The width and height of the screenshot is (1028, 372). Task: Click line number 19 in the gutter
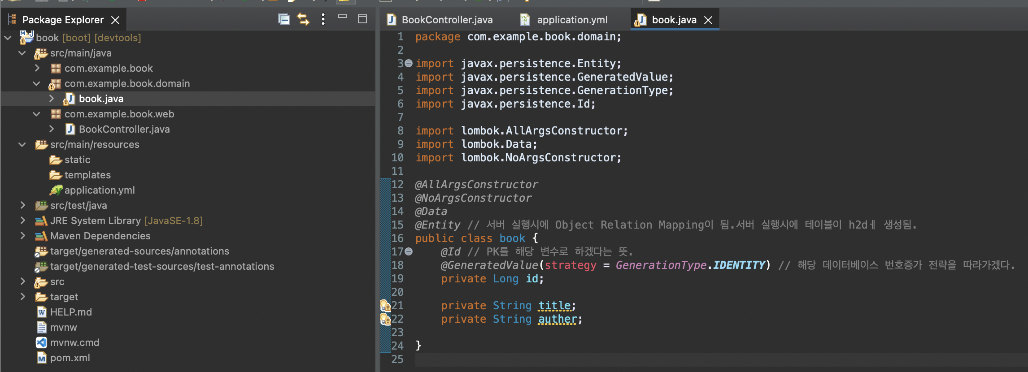tap(397, 279)
